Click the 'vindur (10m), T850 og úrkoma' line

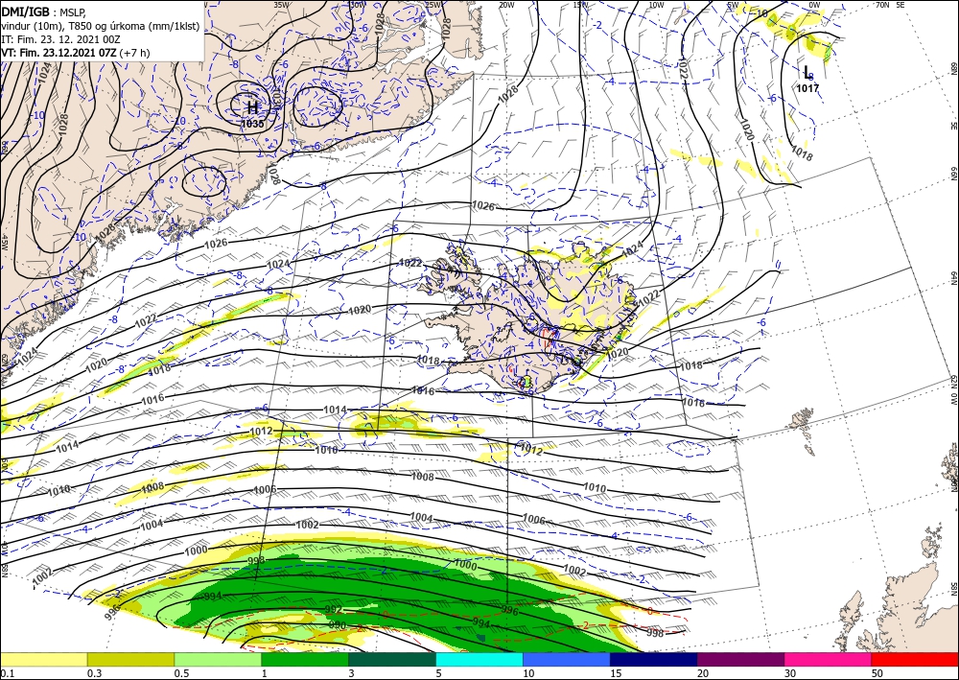coord(101,26)
